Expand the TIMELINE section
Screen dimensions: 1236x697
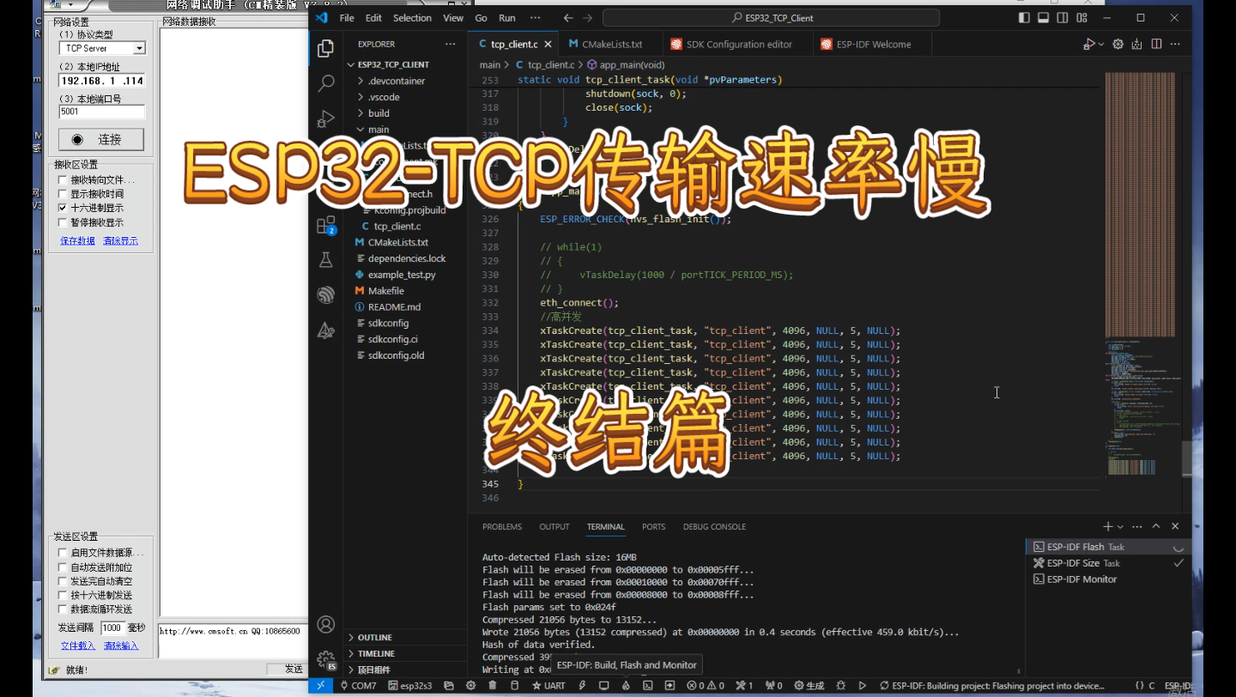tap(376, 653)
